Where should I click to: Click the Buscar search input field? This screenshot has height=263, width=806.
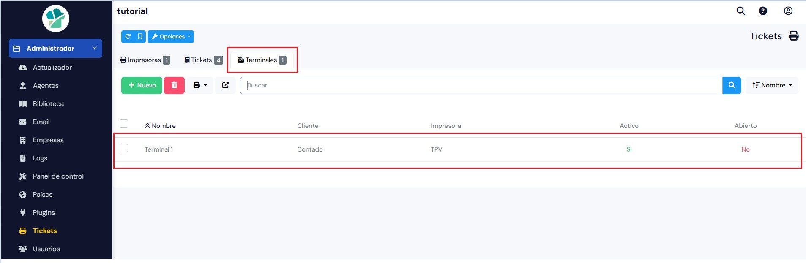481,85
